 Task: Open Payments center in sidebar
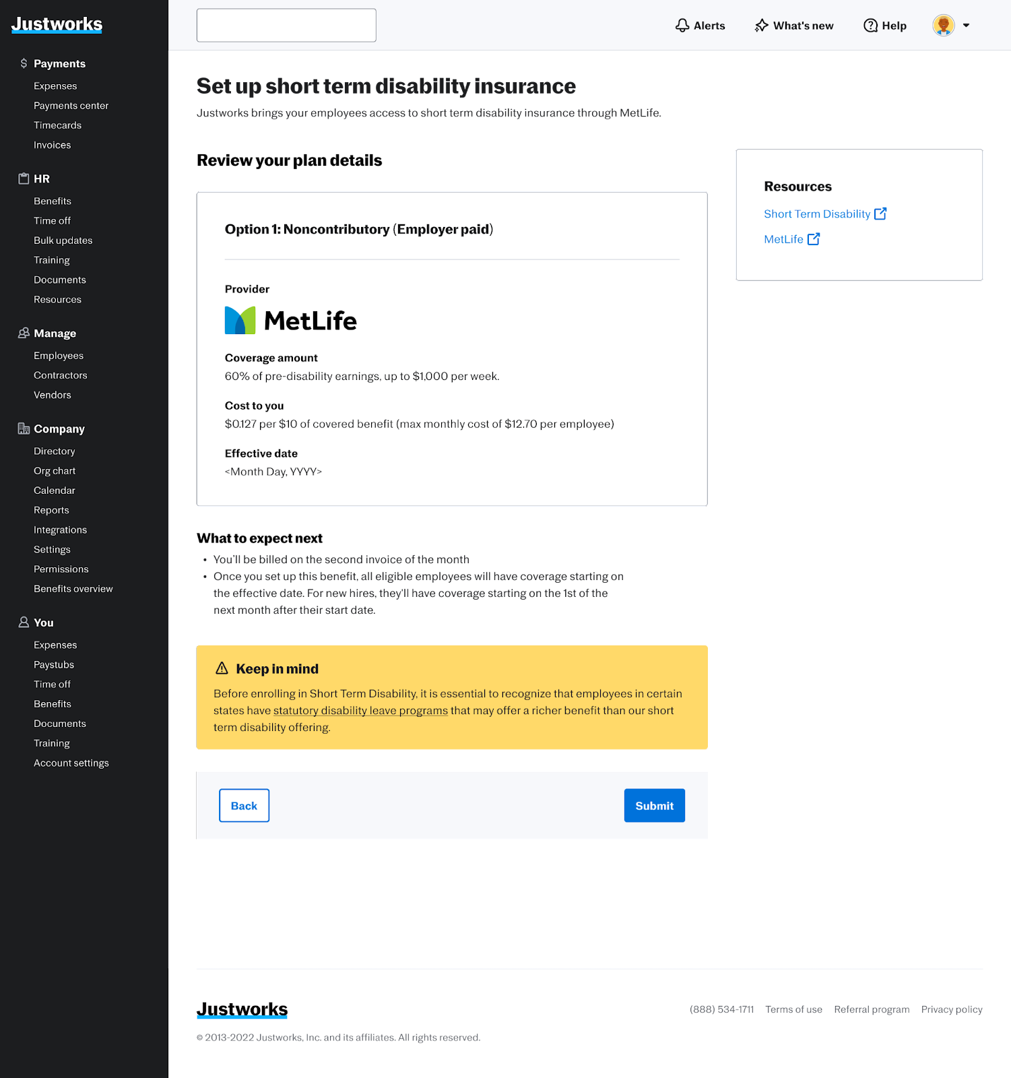(x=71, y=105)
